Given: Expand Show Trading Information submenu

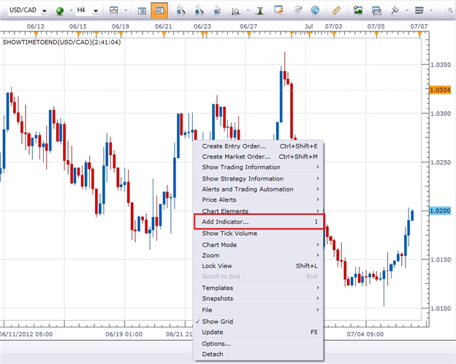Looking at the screenshot, I should [x=259, y=167].
